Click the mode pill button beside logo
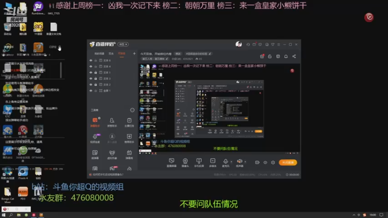This screenshot has width=388, height=218. [123, 44]
